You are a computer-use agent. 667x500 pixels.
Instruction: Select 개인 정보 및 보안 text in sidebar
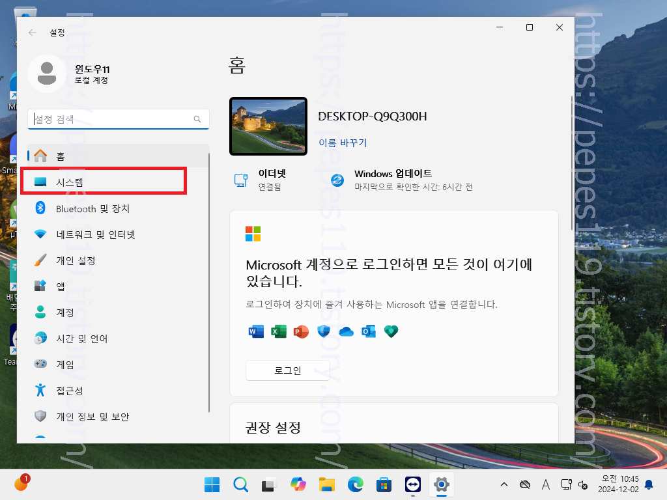tap(92, 417)
